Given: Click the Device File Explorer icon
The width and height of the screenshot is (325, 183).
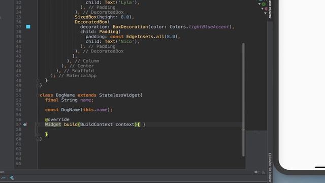Looking at the screenshot, I should click(270, 155).
